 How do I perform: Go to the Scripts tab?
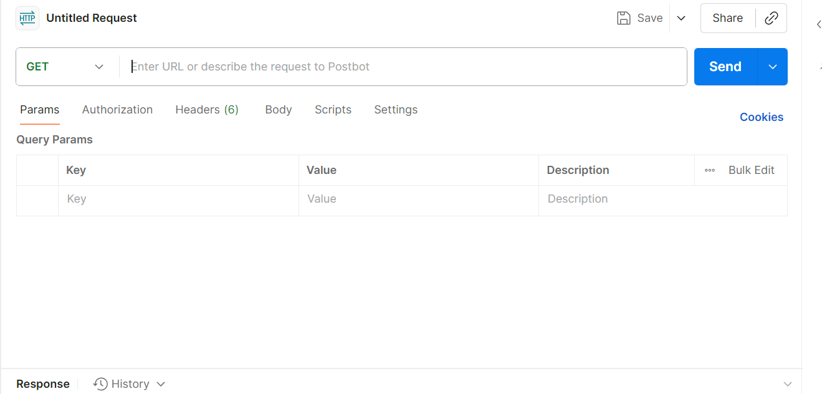click(333, 110)
